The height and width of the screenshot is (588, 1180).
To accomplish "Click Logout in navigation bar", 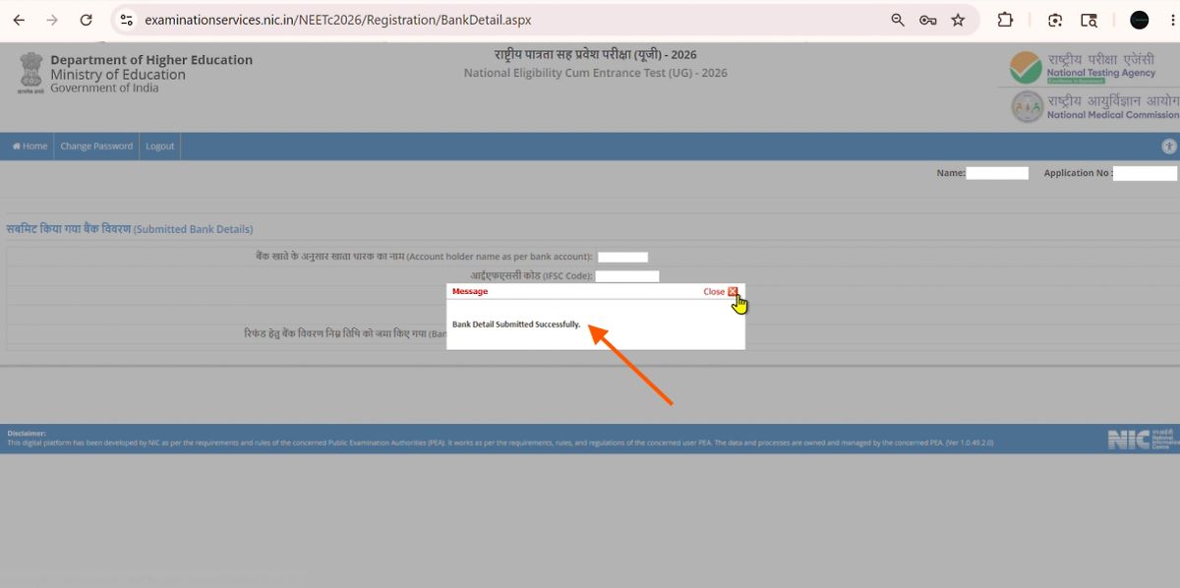I will 160,147.
